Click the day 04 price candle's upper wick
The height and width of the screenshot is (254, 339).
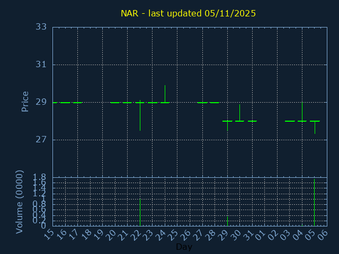[302, 110]
